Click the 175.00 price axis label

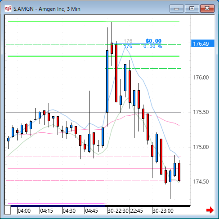coord(201,147)
